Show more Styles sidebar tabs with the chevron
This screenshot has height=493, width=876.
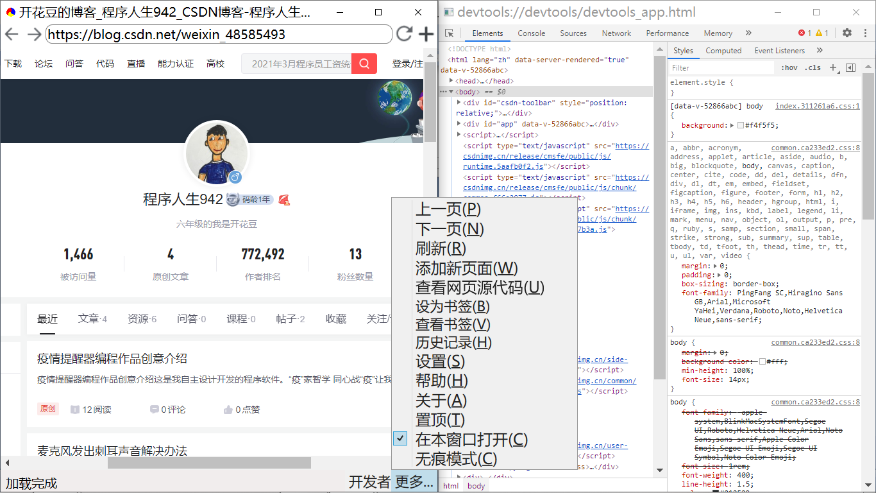coord(820,51)
